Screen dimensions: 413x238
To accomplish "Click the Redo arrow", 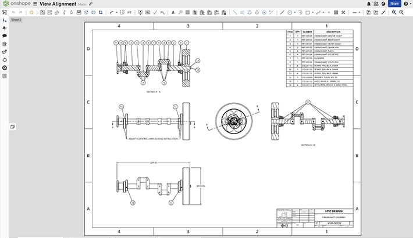I will (20, 12).
